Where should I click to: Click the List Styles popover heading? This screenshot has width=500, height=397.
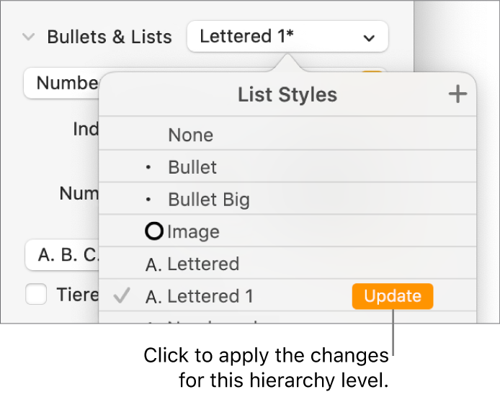coord(287,94)
